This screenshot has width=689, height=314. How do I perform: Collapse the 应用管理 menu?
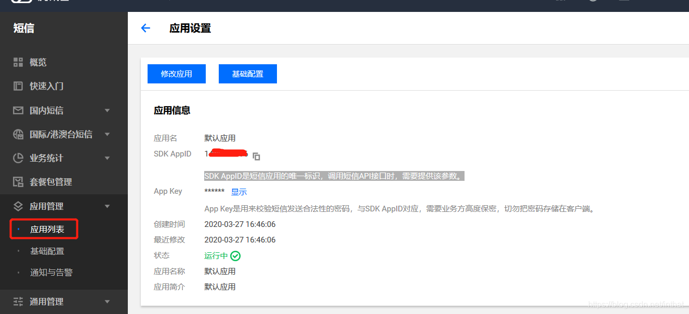[107, 206]
